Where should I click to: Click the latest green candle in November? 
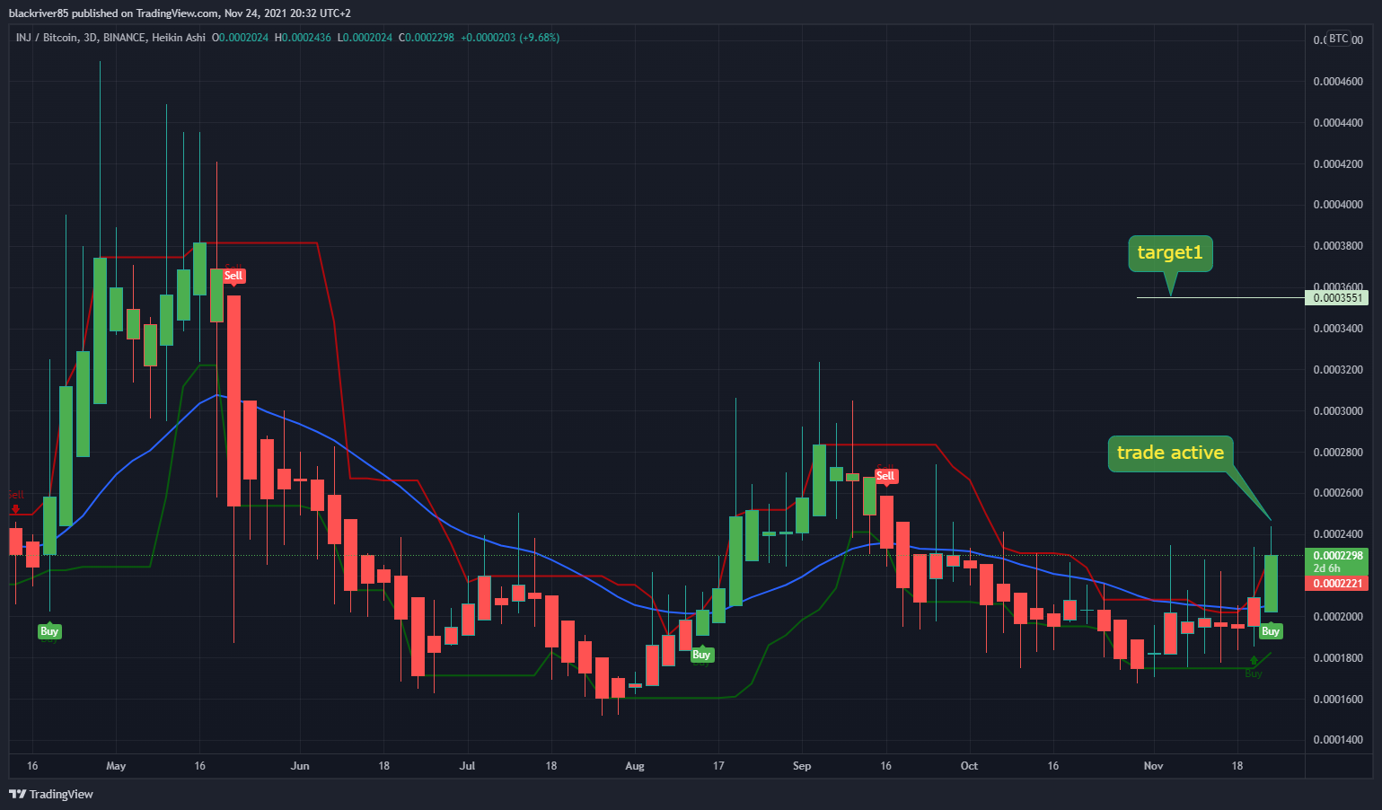tap(1271, 584)
